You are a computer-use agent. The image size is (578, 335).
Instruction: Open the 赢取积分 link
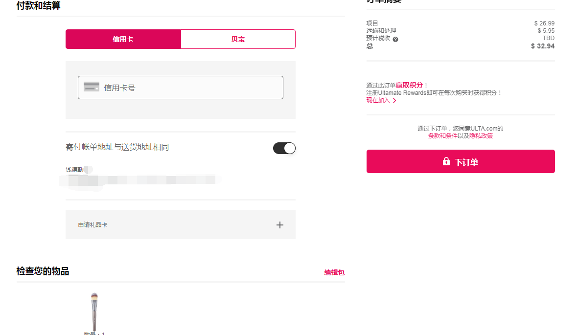409,85
